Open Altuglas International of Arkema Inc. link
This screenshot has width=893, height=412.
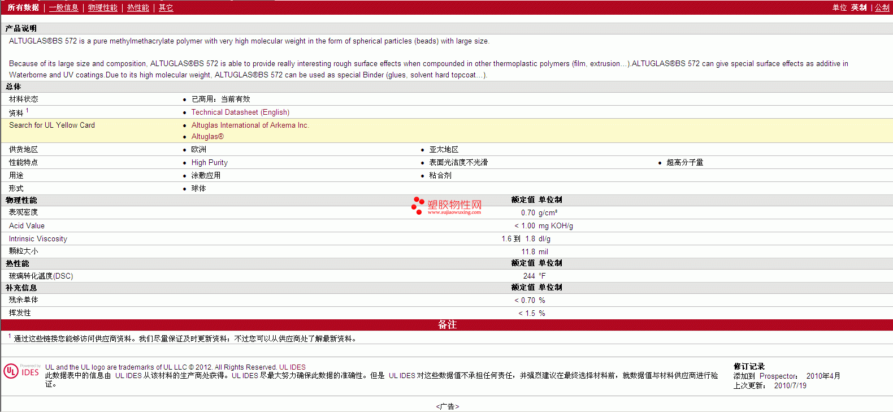[x=250, y=125]
